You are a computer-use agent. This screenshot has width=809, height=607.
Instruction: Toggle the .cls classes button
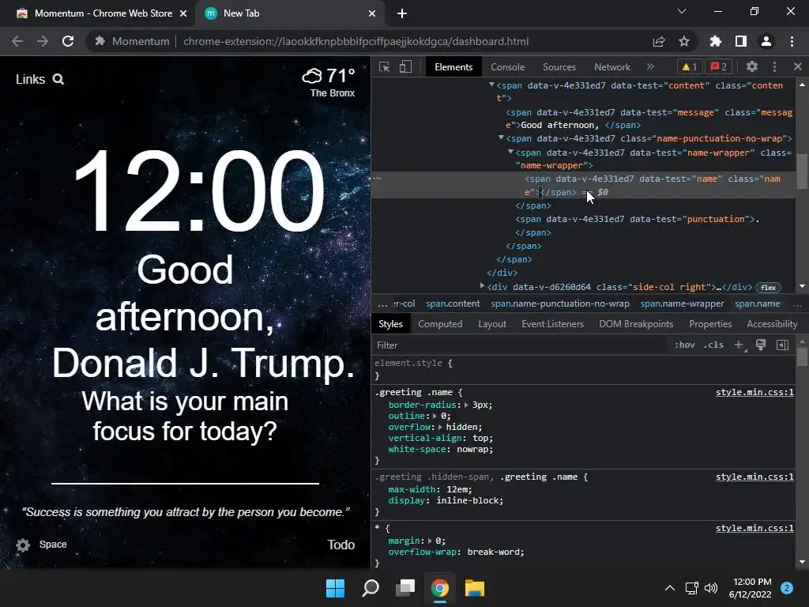pos(713,345)
